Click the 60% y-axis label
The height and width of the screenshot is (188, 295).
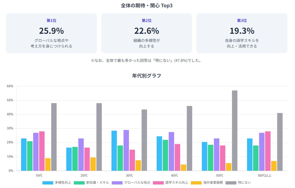(x=10, y=86)
